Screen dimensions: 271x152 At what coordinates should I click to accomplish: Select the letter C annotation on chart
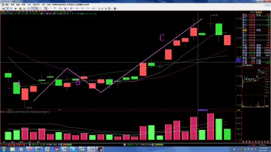[x=162, y=38]
